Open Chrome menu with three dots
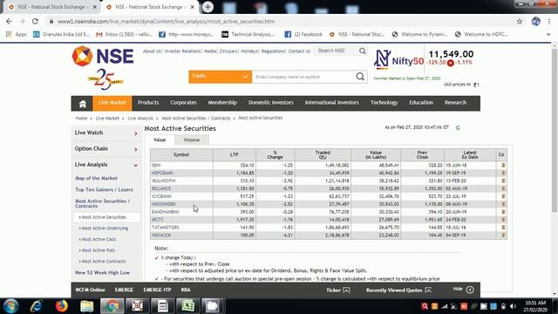This screenshot has width=558, height=314. click(548, 21)
